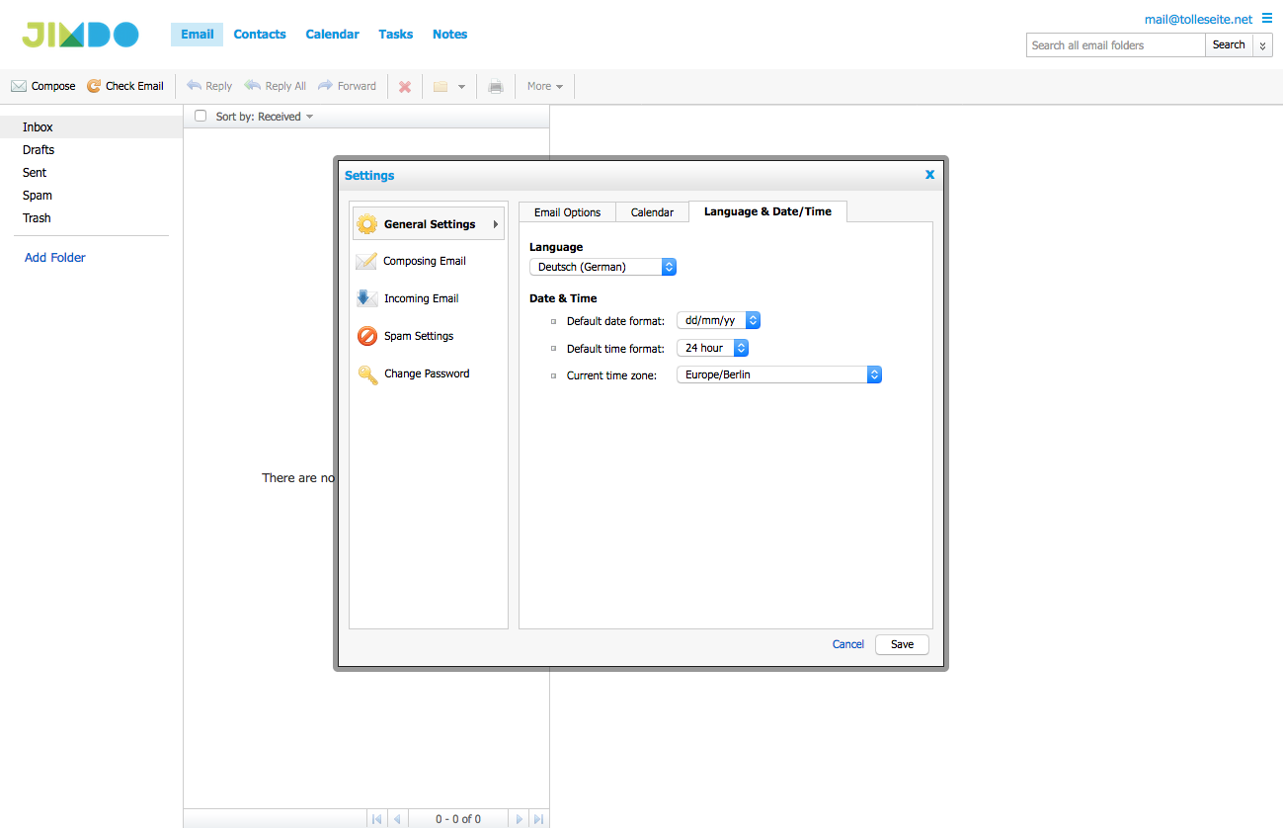The height and width of the screenshot is (828, 1283).
Task: Click the print icon in toolbar
Action: coord(496,87)
